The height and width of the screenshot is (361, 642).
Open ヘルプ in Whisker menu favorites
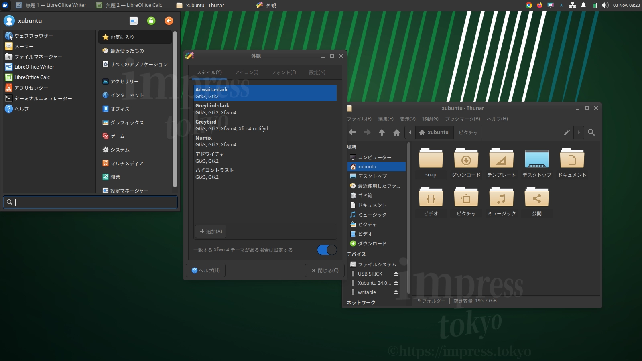coord(49,109)
